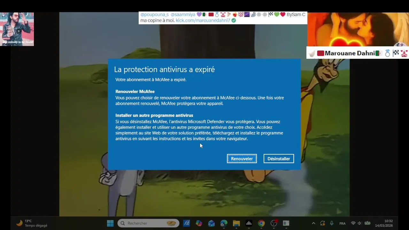Click the couple image thumbnail top-right
Screen dimensions: 409x230
point(358,29)
